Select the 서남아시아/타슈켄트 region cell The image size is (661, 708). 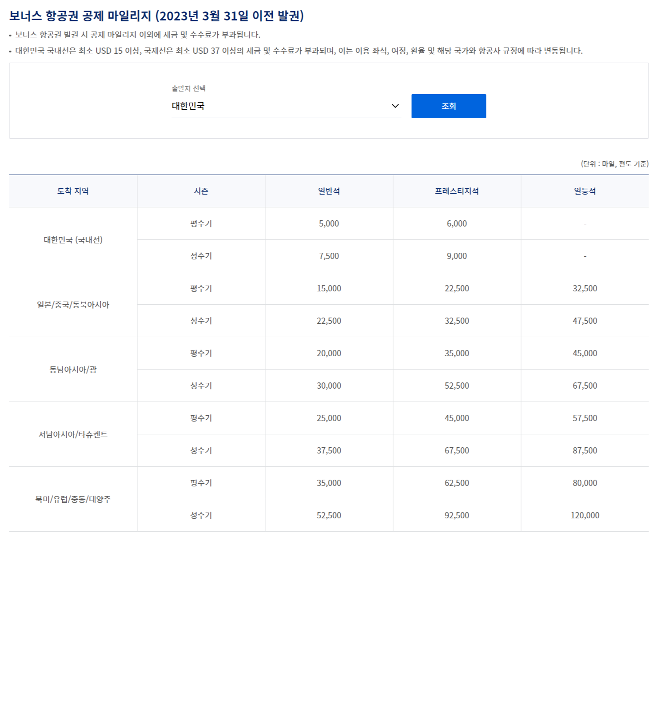(x=73, y=434)
